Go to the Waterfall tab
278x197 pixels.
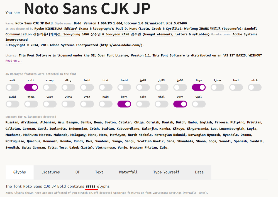tap(128, 172)
